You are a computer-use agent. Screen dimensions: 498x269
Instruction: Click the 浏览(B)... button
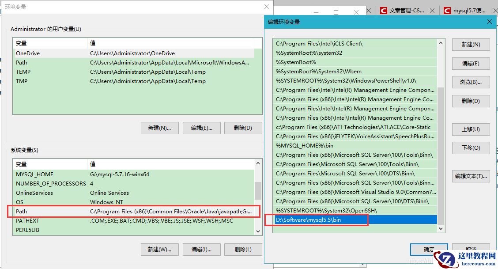point(471,82)
